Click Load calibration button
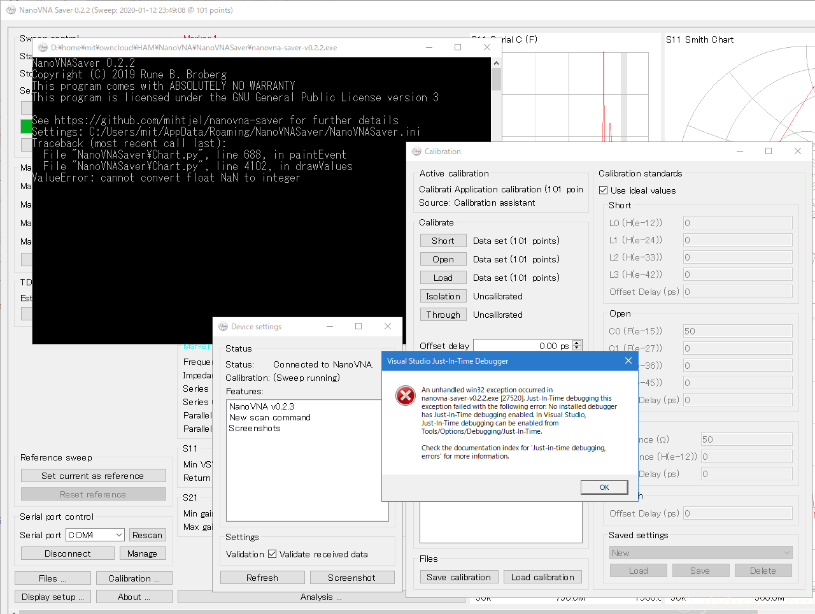 tap(542, 577)
